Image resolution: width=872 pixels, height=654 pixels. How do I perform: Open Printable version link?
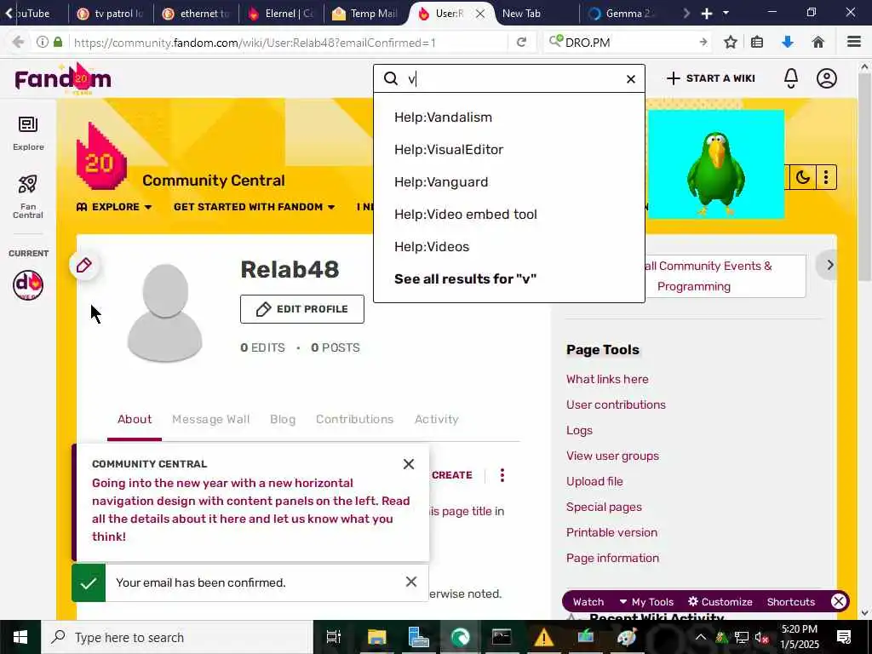[x=611, y=533]
